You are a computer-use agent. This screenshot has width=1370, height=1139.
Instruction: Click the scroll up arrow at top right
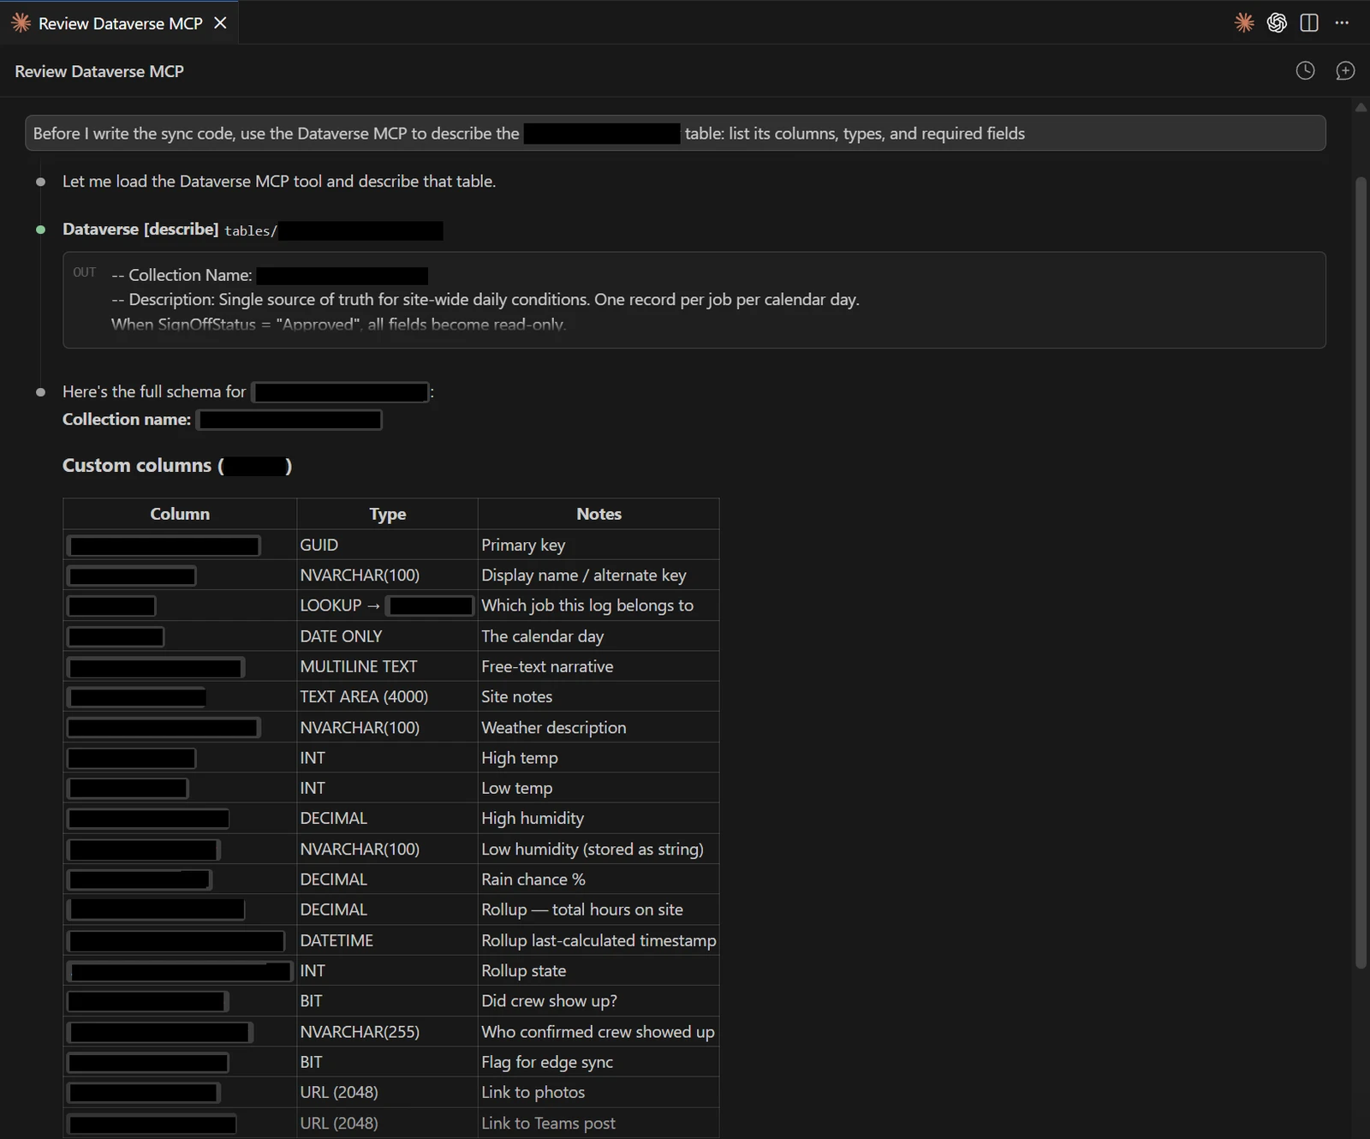coord(1361,108)
